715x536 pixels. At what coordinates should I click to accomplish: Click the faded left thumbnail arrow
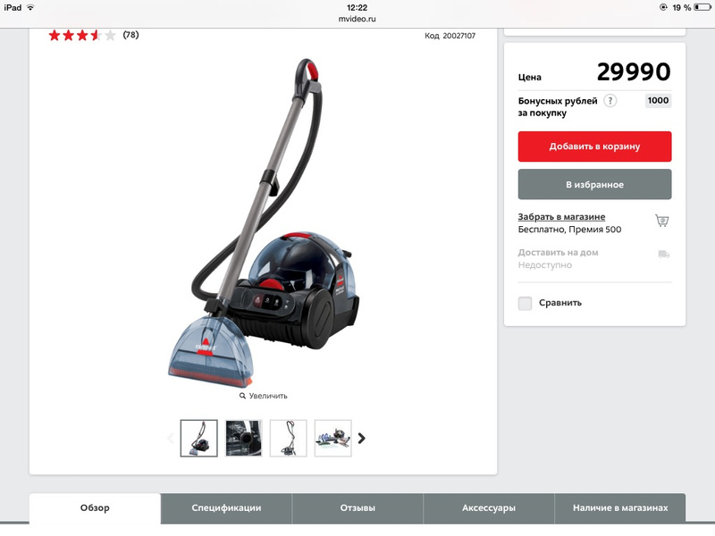tap(171, 438)
